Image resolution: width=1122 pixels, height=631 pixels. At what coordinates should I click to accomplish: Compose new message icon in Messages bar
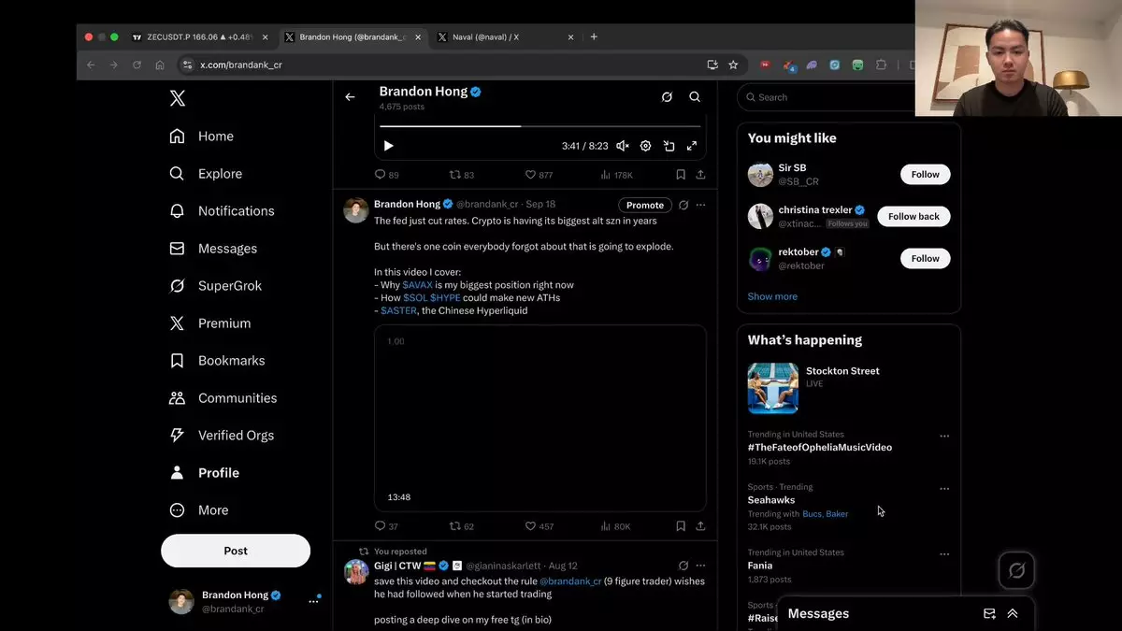(x=989, y=613)
